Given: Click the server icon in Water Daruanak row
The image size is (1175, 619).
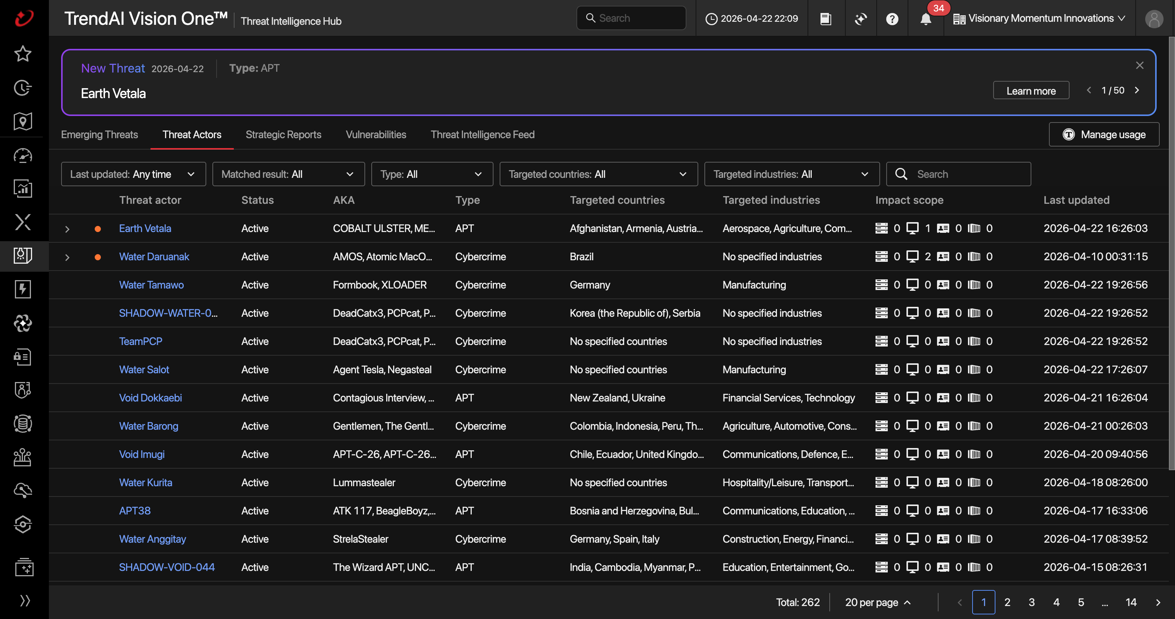Looking at the screenshot, I should click(x=881, y=256).
